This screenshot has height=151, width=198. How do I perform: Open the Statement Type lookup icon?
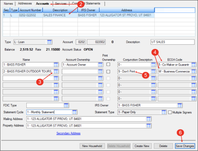[x=164, y=112]
